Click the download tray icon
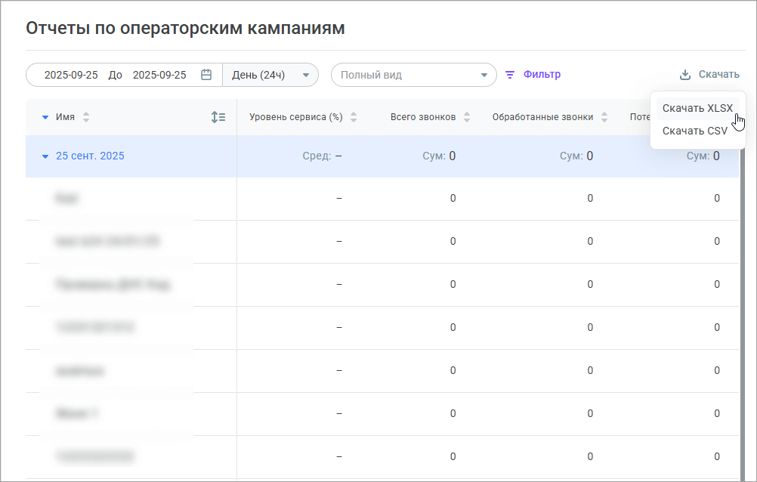757x482 pixels. (685, 75)
